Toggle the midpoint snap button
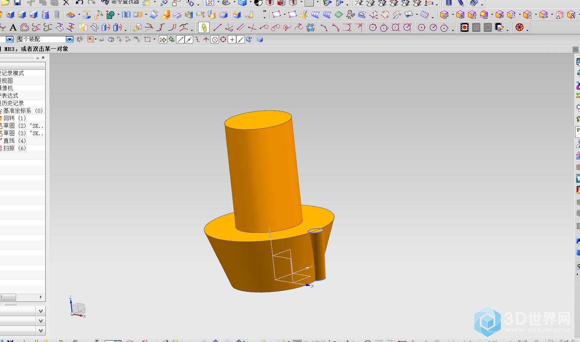 (x=189, y=39)
